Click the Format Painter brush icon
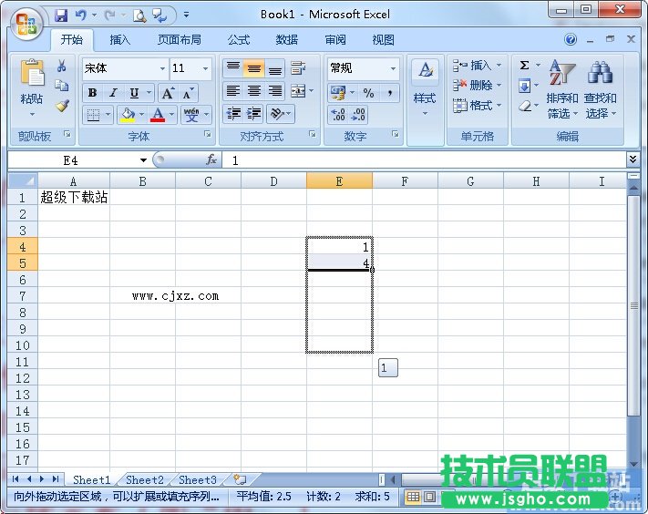 tap(62, 106)
